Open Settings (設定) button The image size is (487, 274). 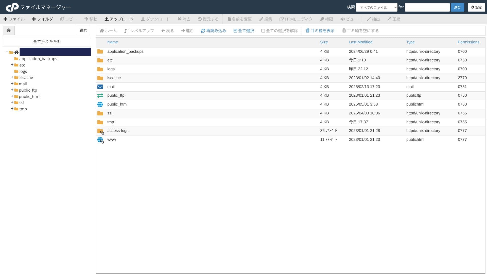476,7
